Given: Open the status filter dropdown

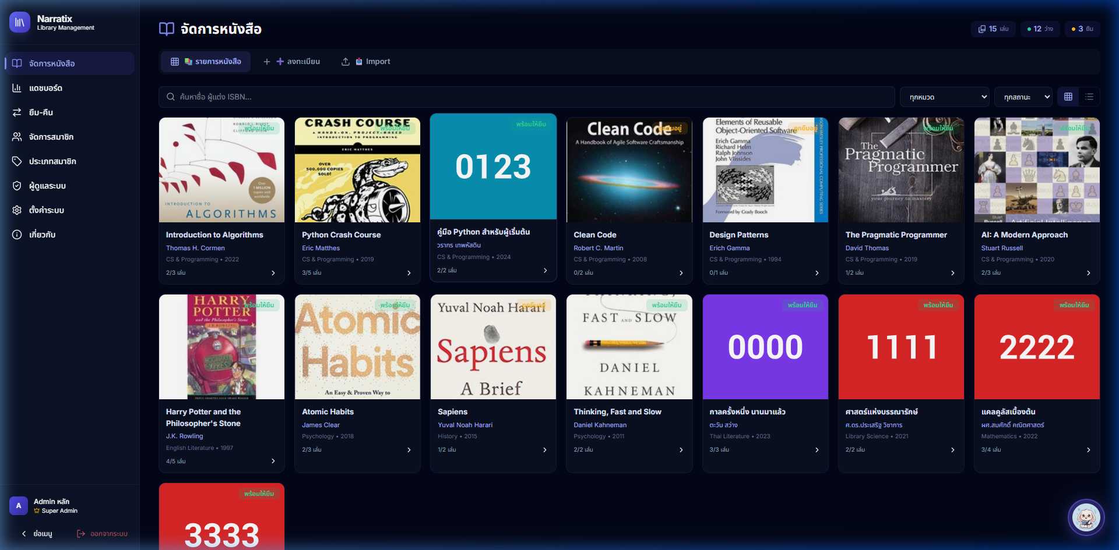Looking at the screenshot, I should tap(1023, 97).
